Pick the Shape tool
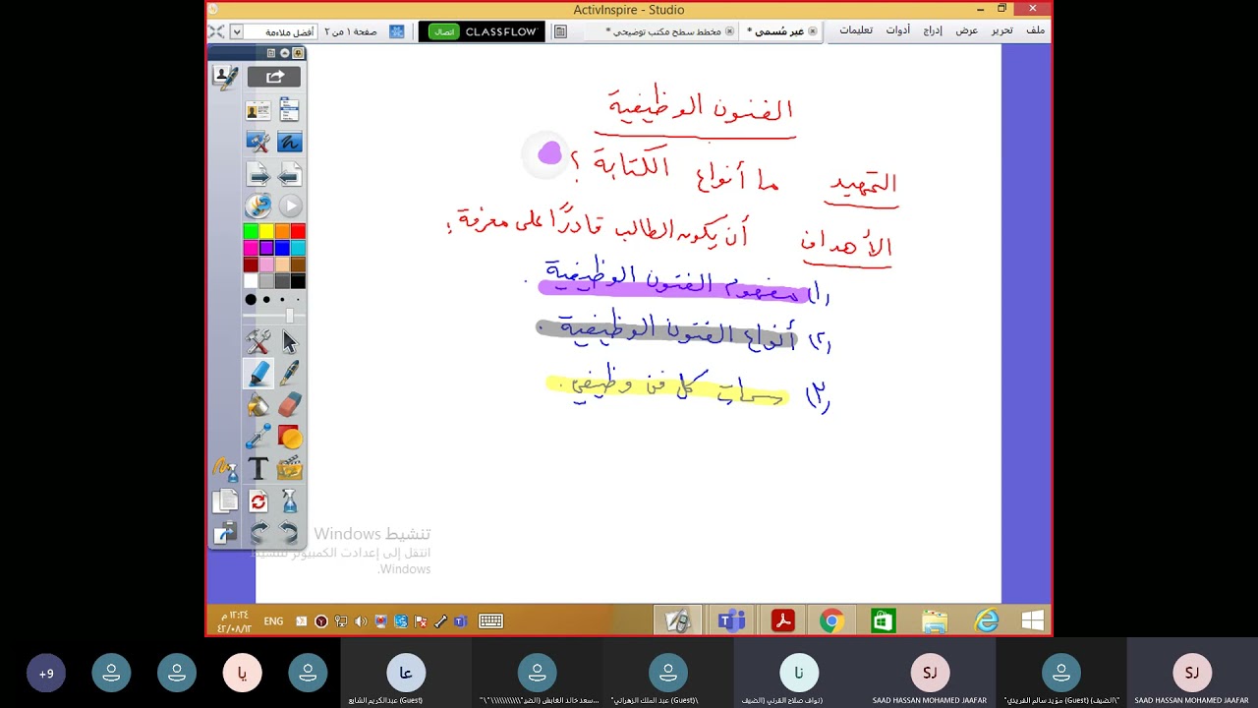The image size is (1258, 708). (x=290, y=437)
